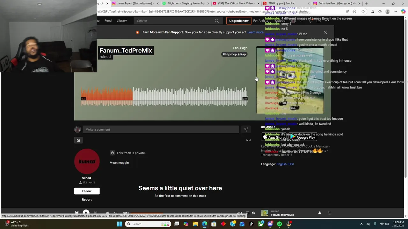Switch to the James Bryant Instagram tab
The height and width of the screenshot is (229, 408).
(x=134, y=3)
